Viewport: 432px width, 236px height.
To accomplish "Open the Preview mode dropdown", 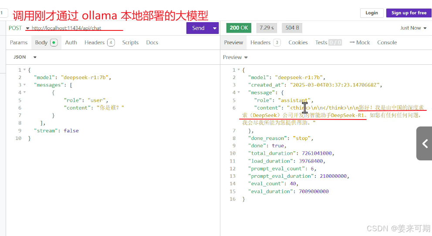I will [x=235, y=57].
